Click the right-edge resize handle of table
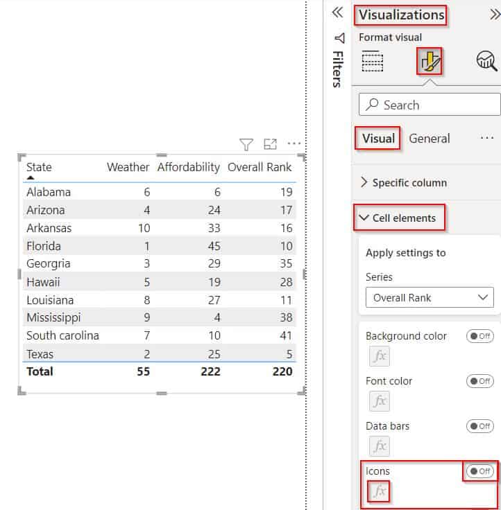This screenshot has width=501, height=510. (304, 274)
